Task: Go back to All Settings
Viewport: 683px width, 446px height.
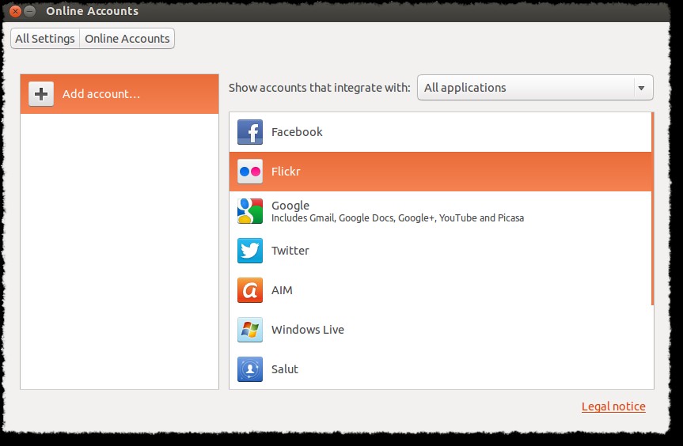Action: click(x=45, y=39)
